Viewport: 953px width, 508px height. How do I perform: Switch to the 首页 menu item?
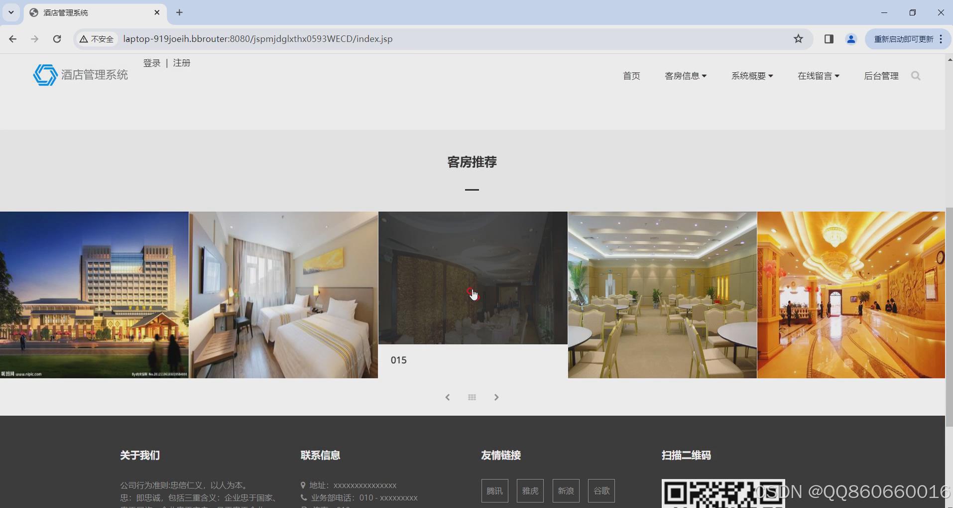click(x=631, y=76)
